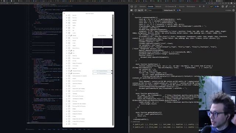The width and height of the screenshot is (236, 133).
Task: Click the popup's vertical scrollbar
Action: (113, 70)
